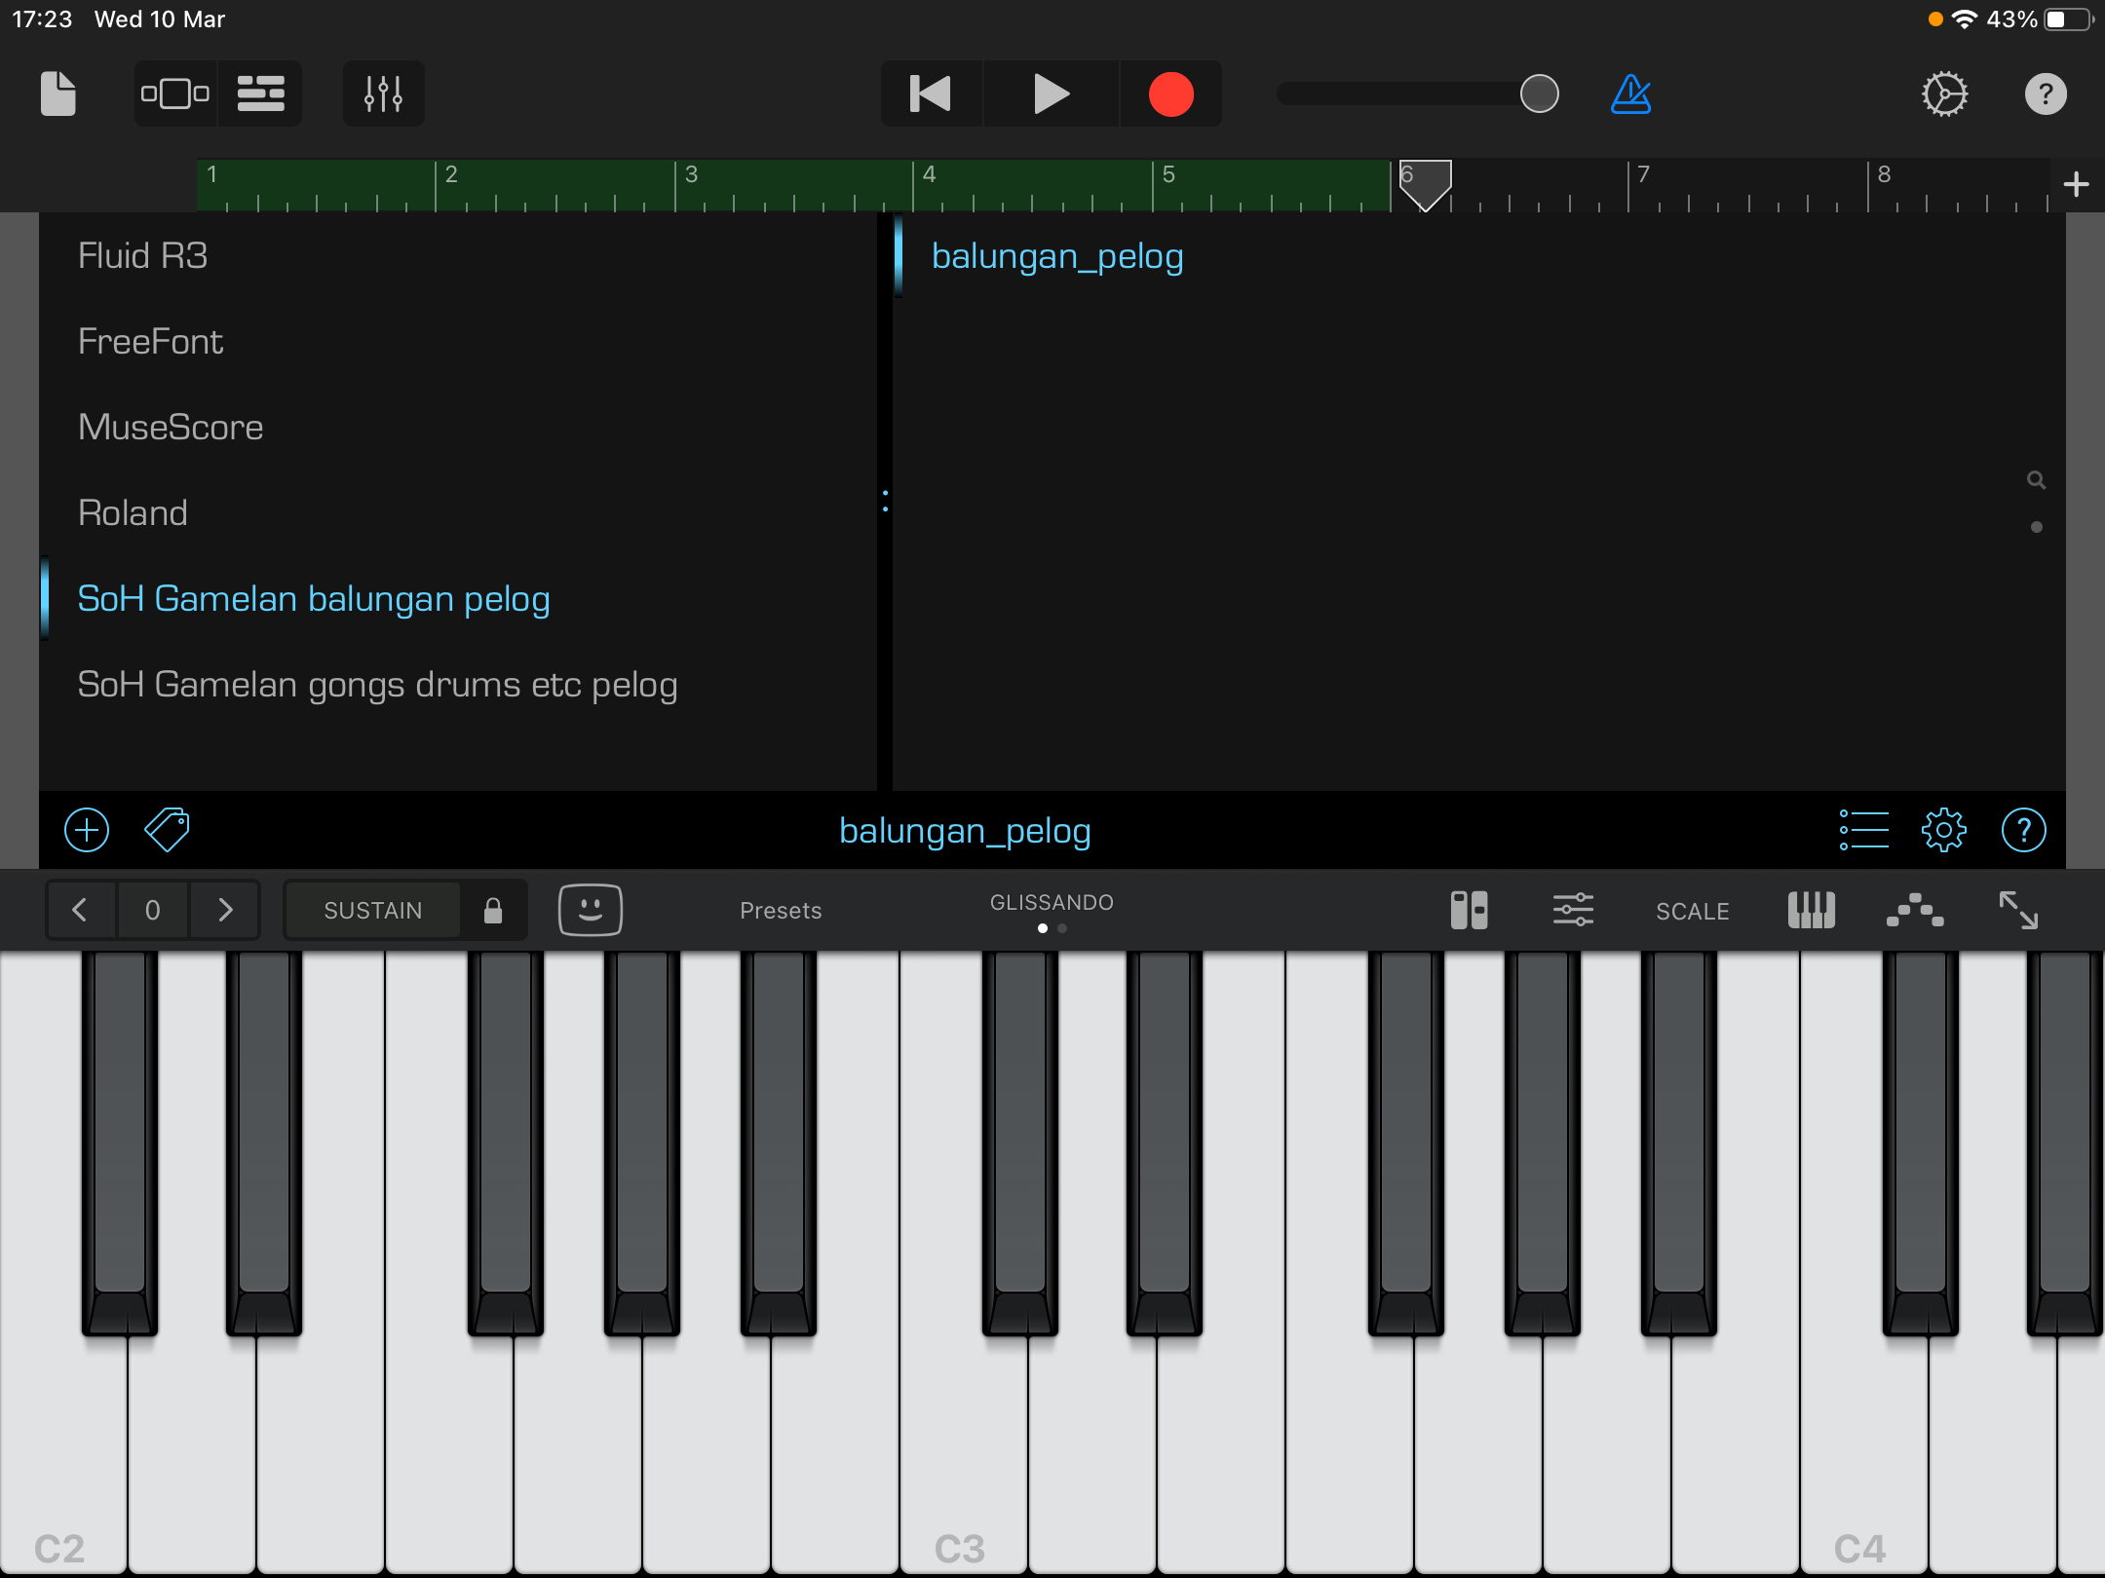Open the keyboard controls sliders icon
The height and width of the screenshot is (1578, 2105).
pyautogui.click(x=1573, y=910)
